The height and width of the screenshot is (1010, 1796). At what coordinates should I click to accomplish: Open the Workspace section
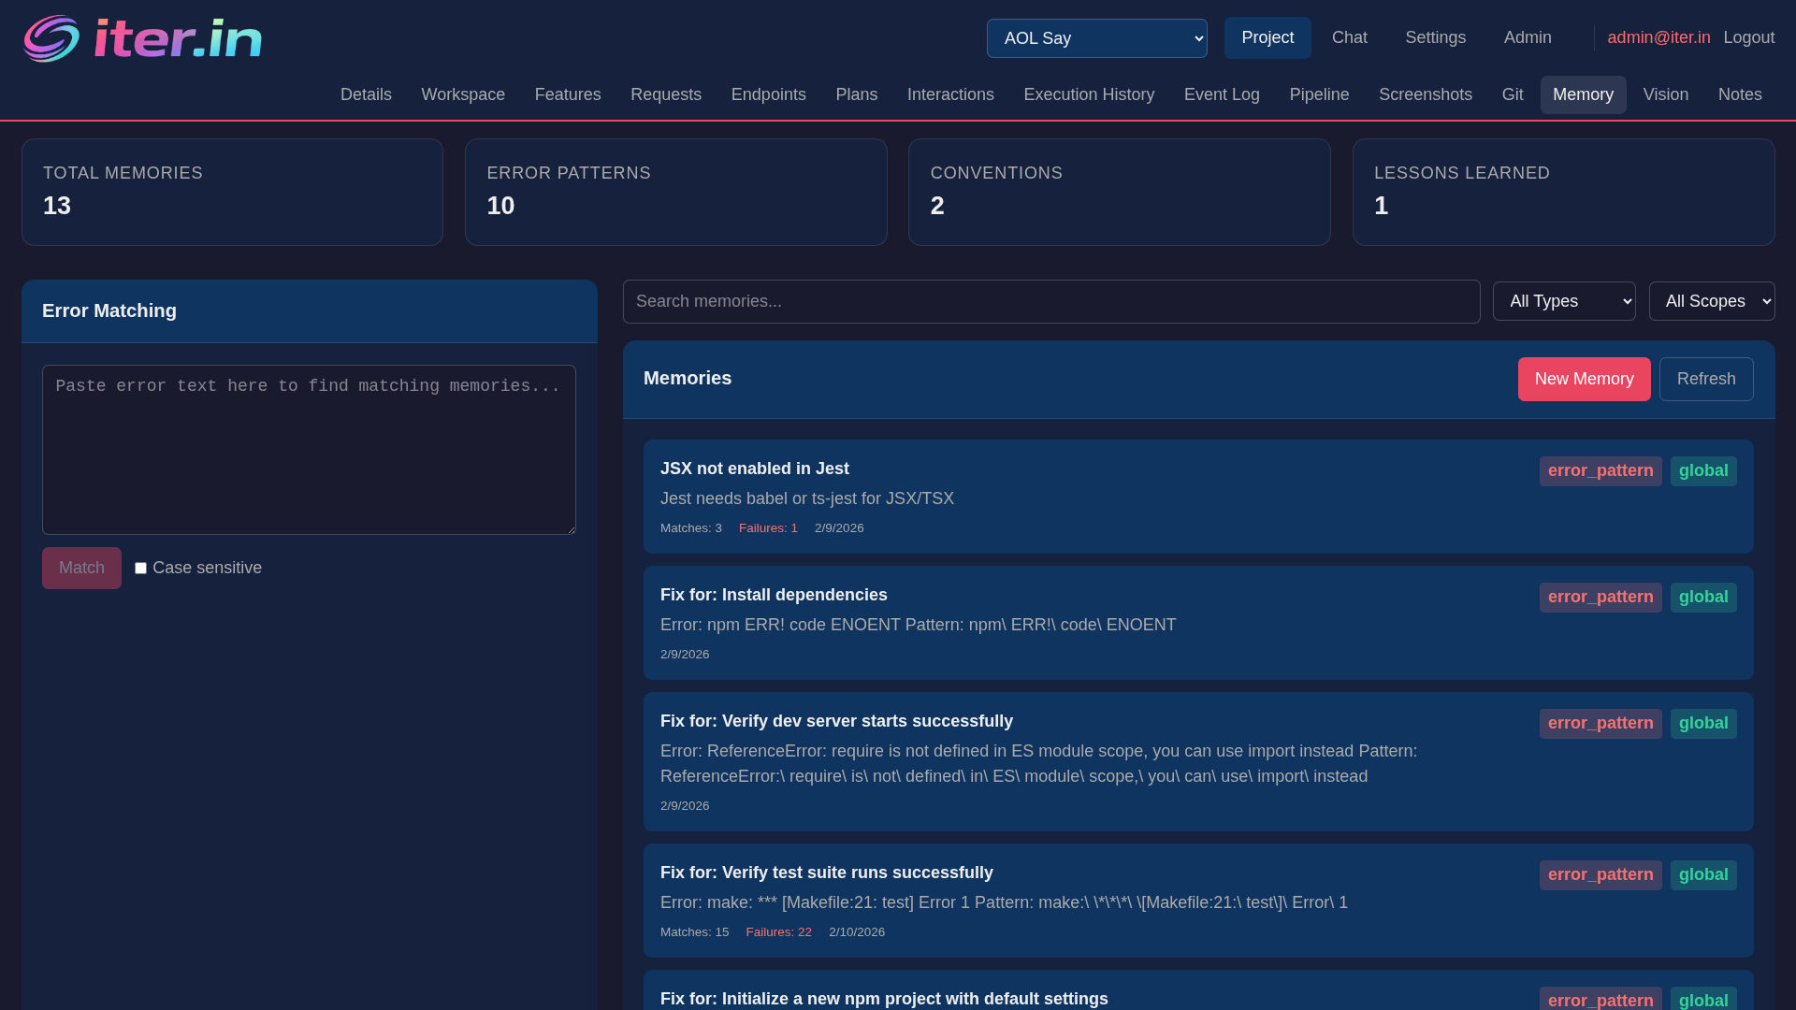point(463,94)
